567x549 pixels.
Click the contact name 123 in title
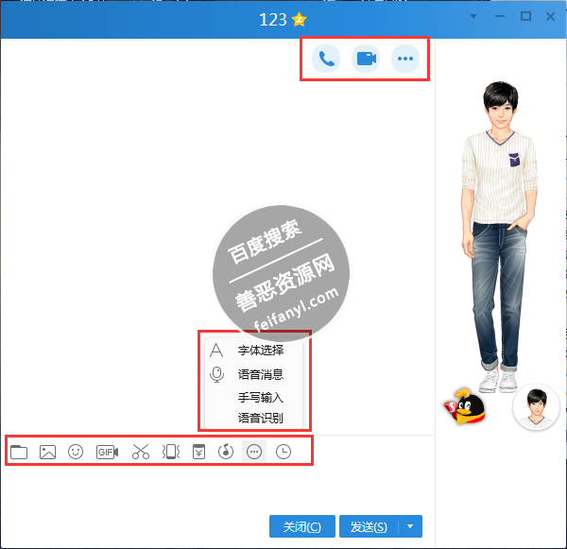coord(273,20)
